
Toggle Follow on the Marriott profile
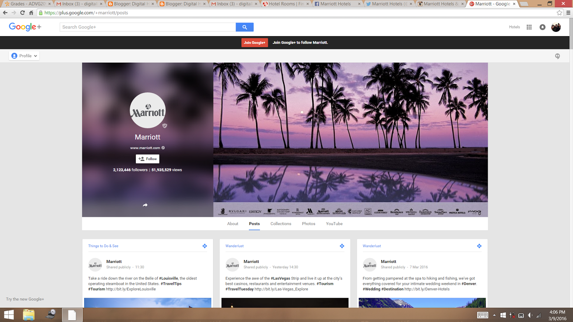click(147, 158)
